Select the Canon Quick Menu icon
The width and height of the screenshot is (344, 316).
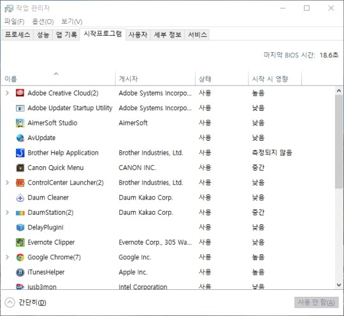[x=20, y=168]
